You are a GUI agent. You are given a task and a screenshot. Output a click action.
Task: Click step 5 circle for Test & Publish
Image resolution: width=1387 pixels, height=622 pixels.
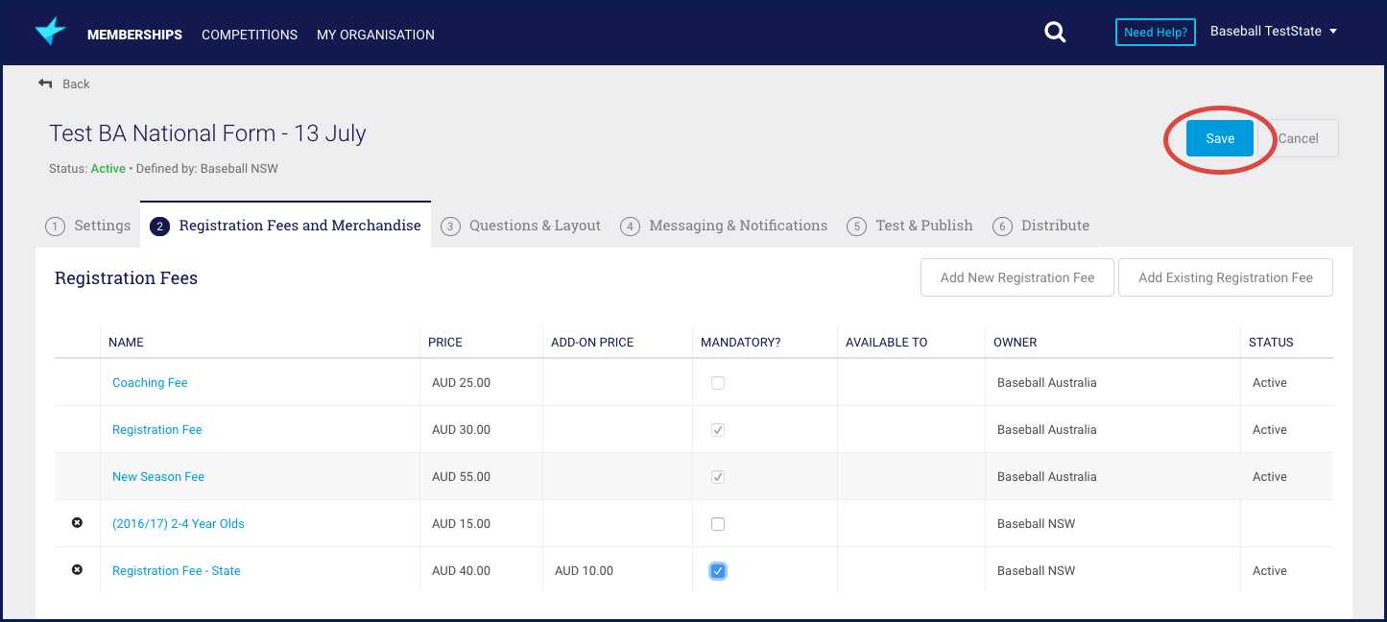857,227
